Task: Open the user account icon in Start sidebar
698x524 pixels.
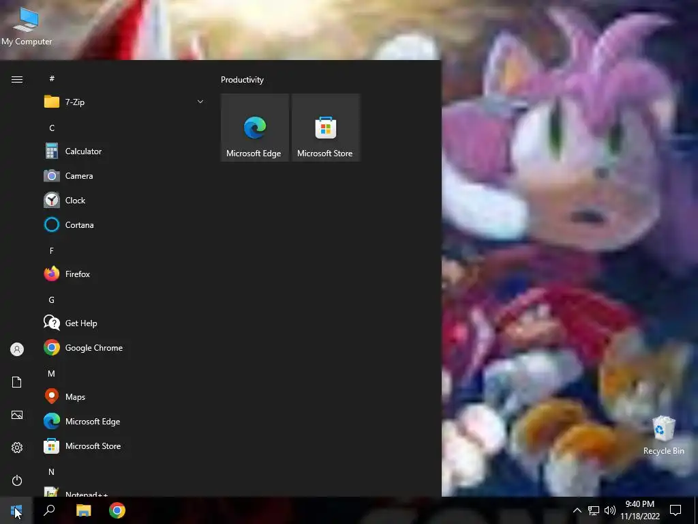Action: [17, 349]
